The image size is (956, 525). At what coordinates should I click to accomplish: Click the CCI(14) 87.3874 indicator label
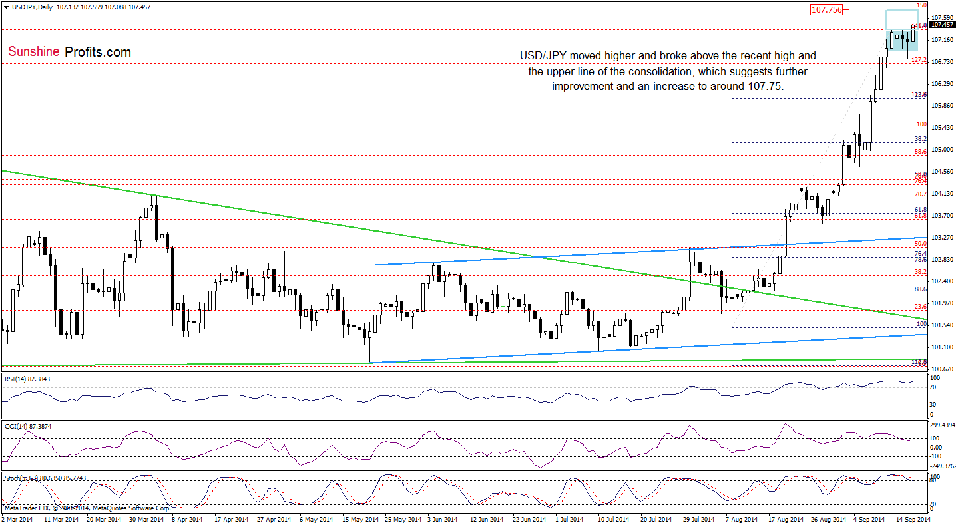pos(29,426)
